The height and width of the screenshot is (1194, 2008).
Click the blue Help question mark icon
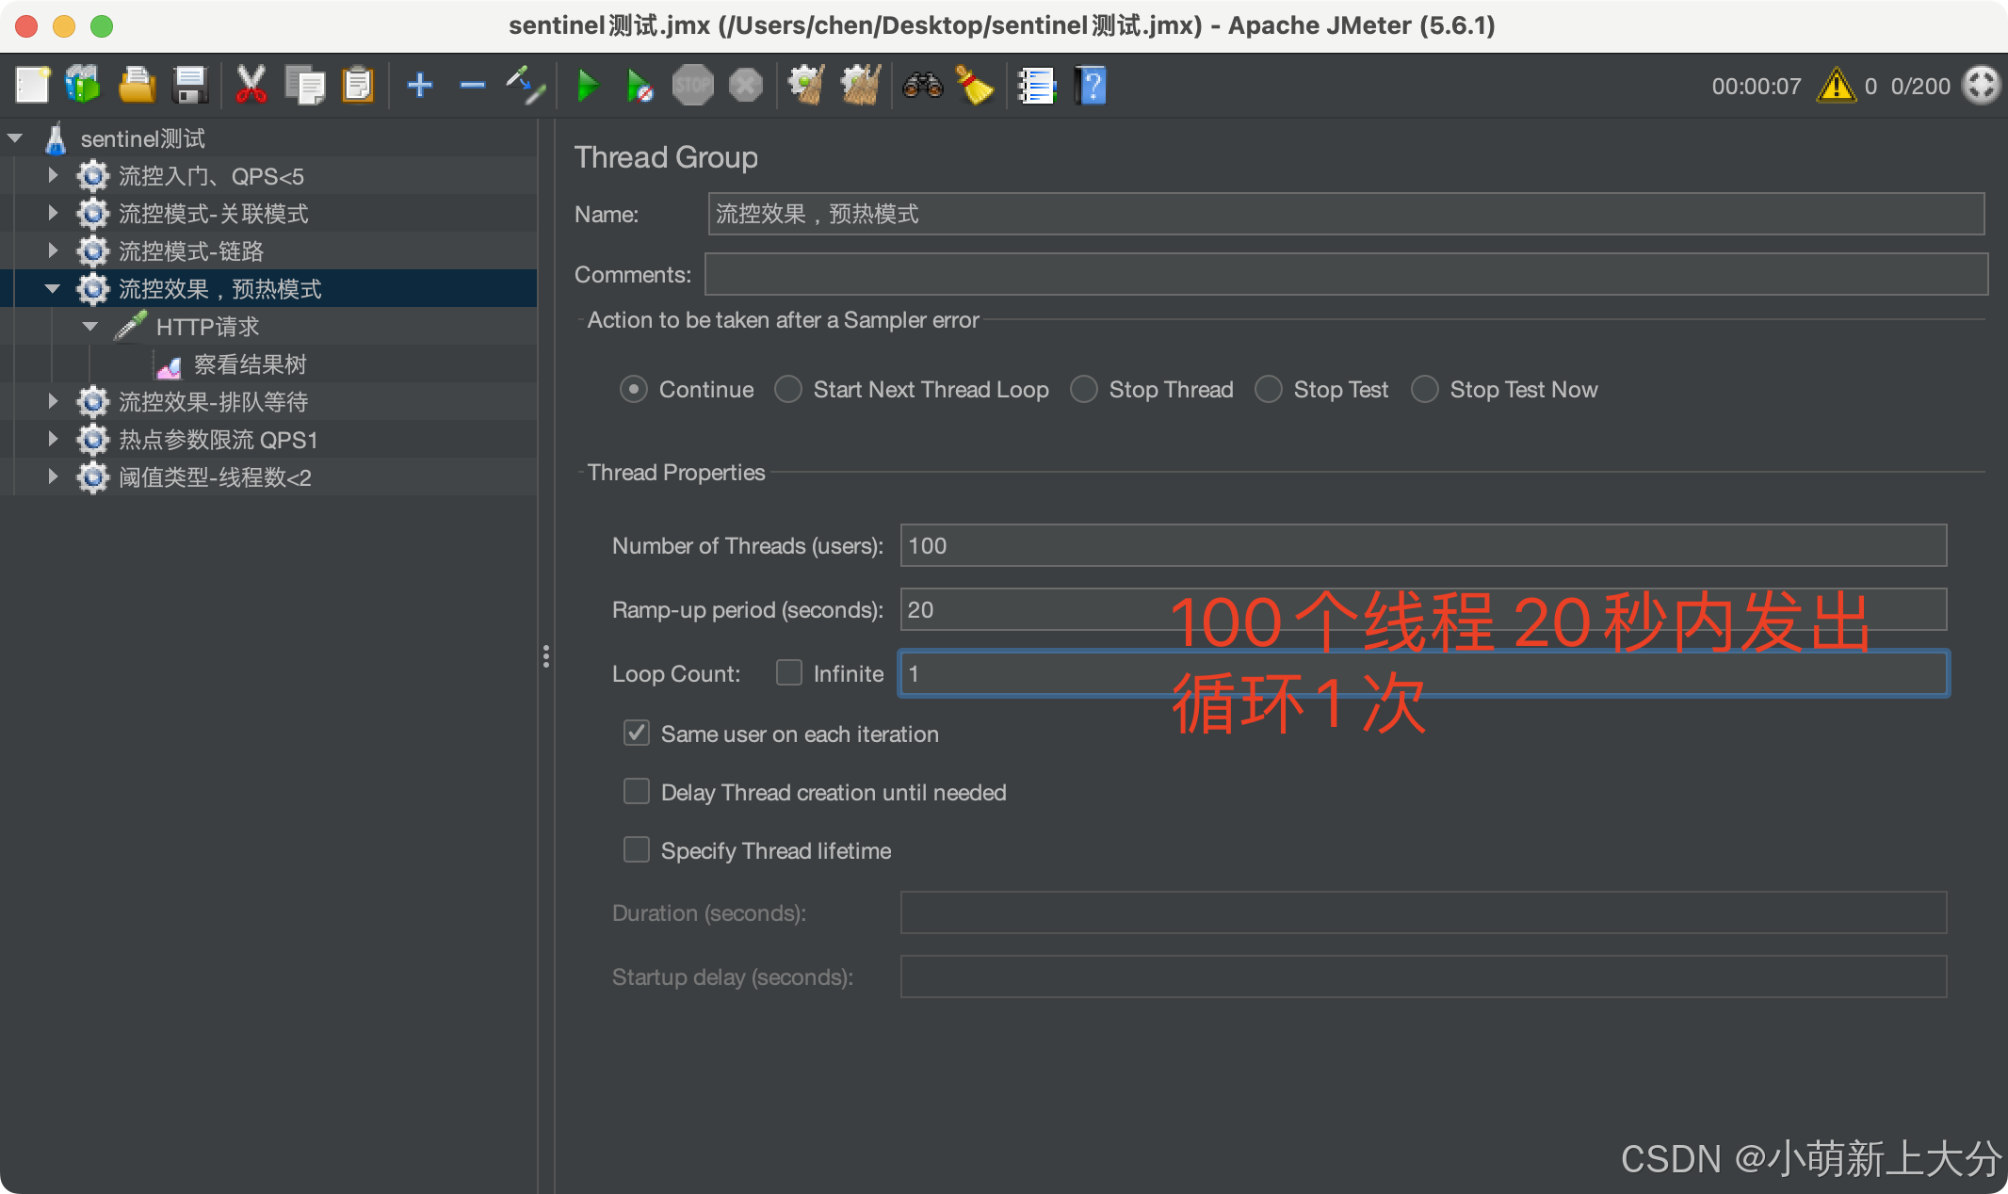[1091, 86]
